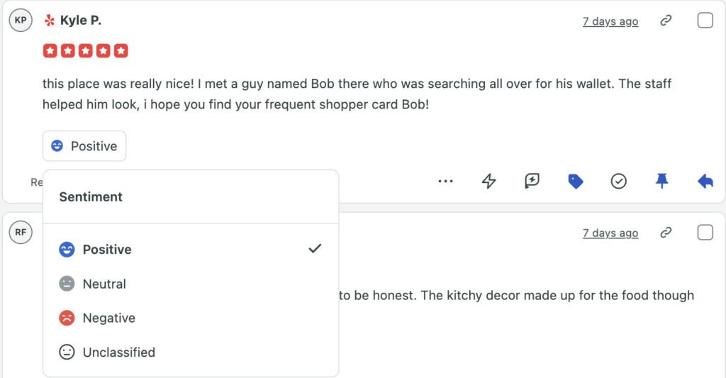The height and width of the screenshot is (378, 726).
Task: Click the blue tag icon
Action: pyautogui.click(x=576, y=181)
